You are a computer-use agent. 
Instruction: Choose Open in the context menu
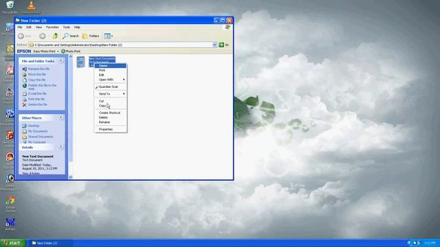110,66
